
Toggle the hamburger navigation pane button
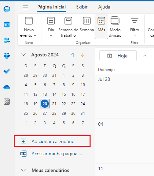coord(25,7)
